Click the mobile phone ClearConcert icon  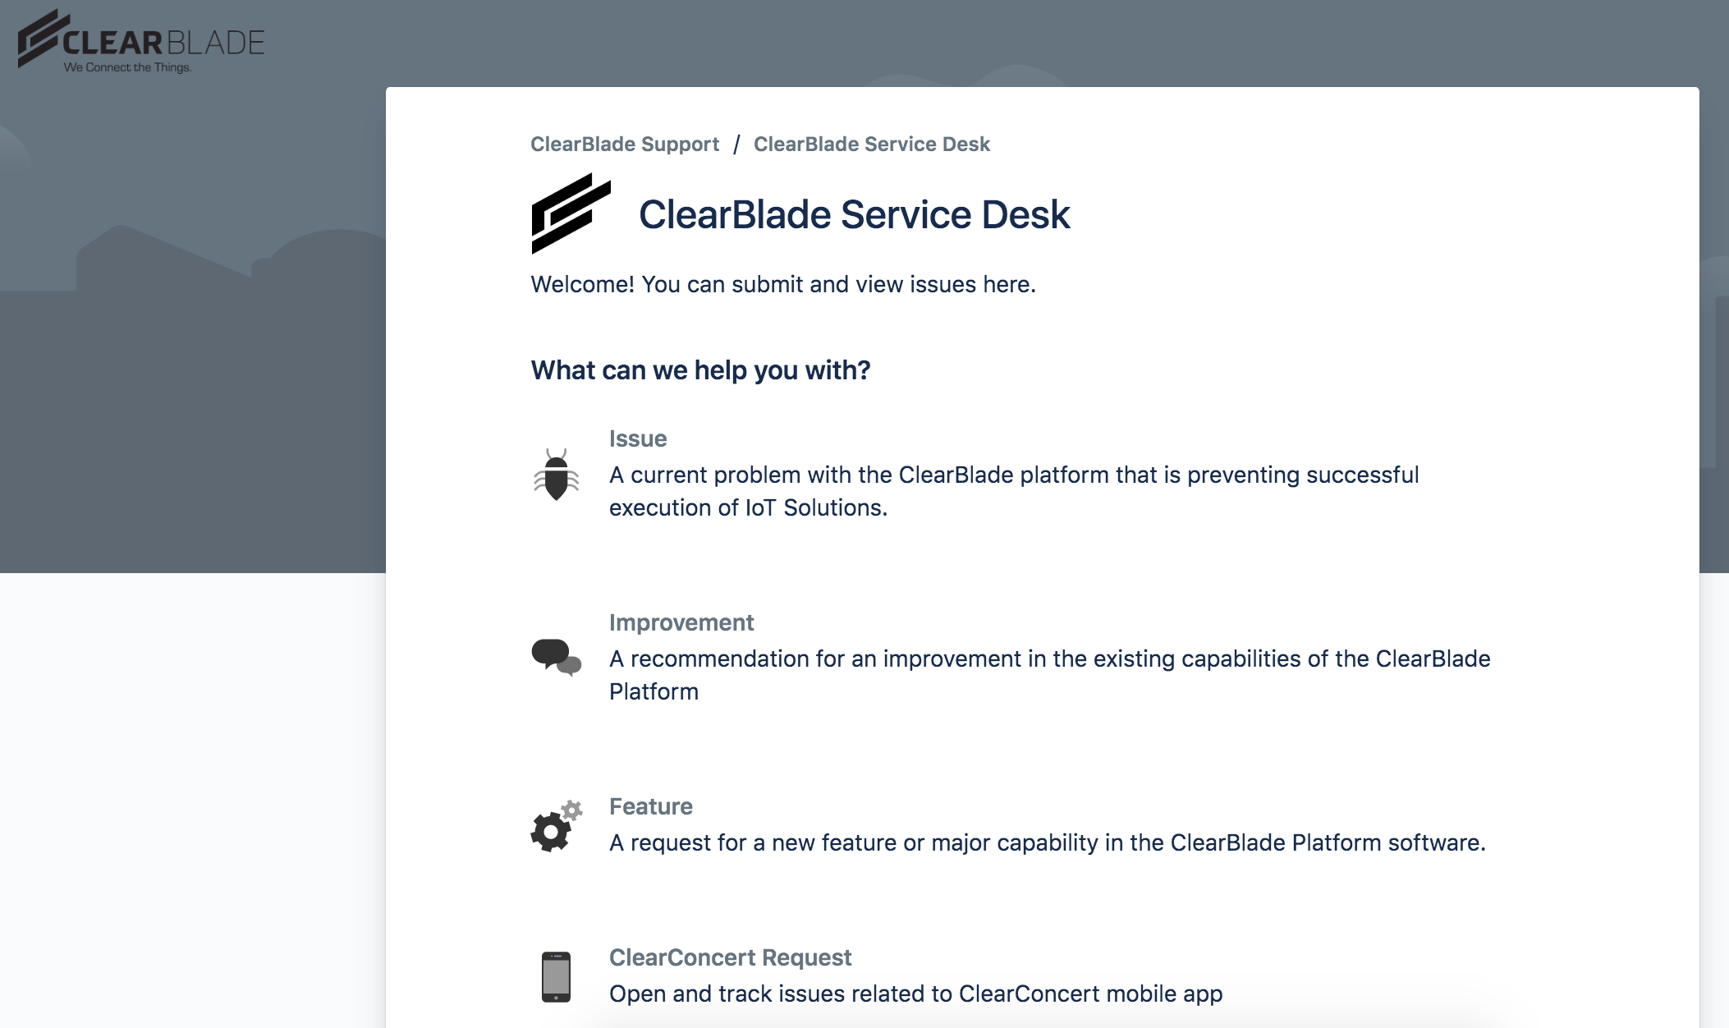pos(556,976)
